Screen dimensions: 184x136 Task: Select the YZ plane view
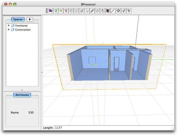pos(66,11)
